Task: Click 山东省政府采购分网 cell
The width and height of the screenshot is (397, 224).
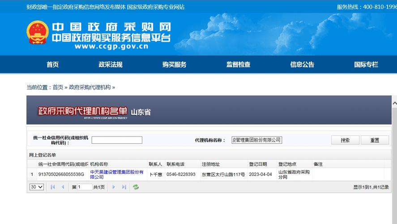Action: click(x=294, y=174)
